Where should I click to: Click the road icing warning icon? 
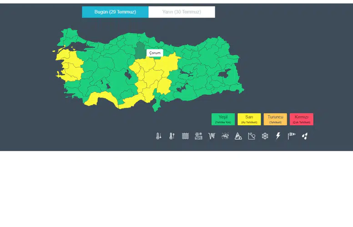198,136
